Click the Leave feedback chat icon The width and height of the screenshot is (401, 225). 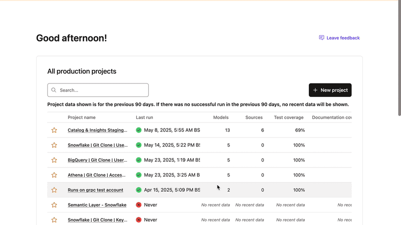[322, 38]
